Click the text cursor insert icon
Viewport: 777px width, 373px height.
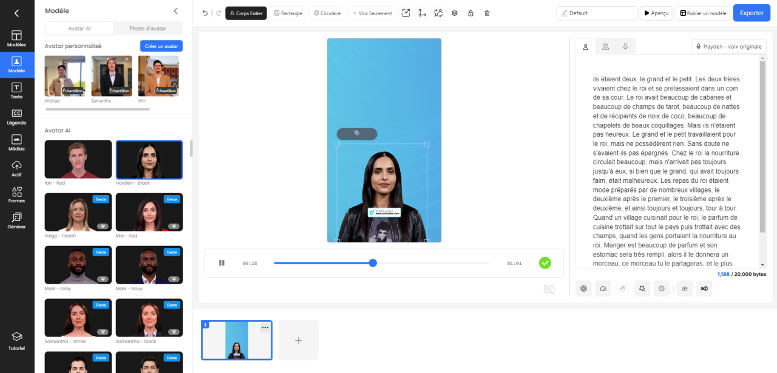pos(704,289)
